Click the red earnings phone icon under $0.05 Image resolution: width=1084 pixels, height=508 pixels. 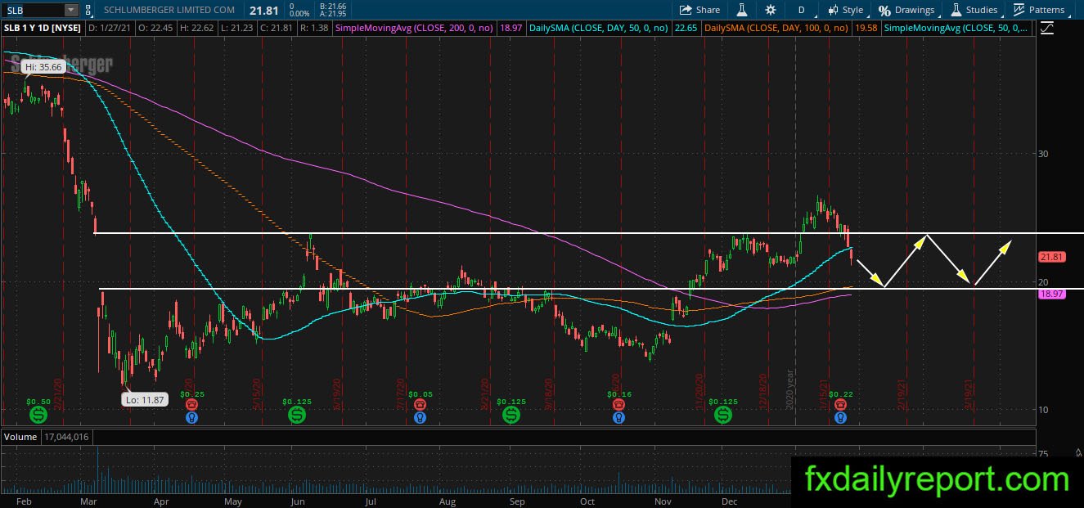tap(420, 404)
